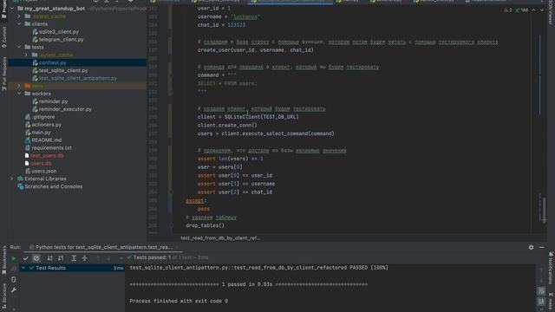Image resolution: width=555 pixels, height=312 pixels.
Task: Collapse my_great_standup_bot project root
Action: click(12, 9)
